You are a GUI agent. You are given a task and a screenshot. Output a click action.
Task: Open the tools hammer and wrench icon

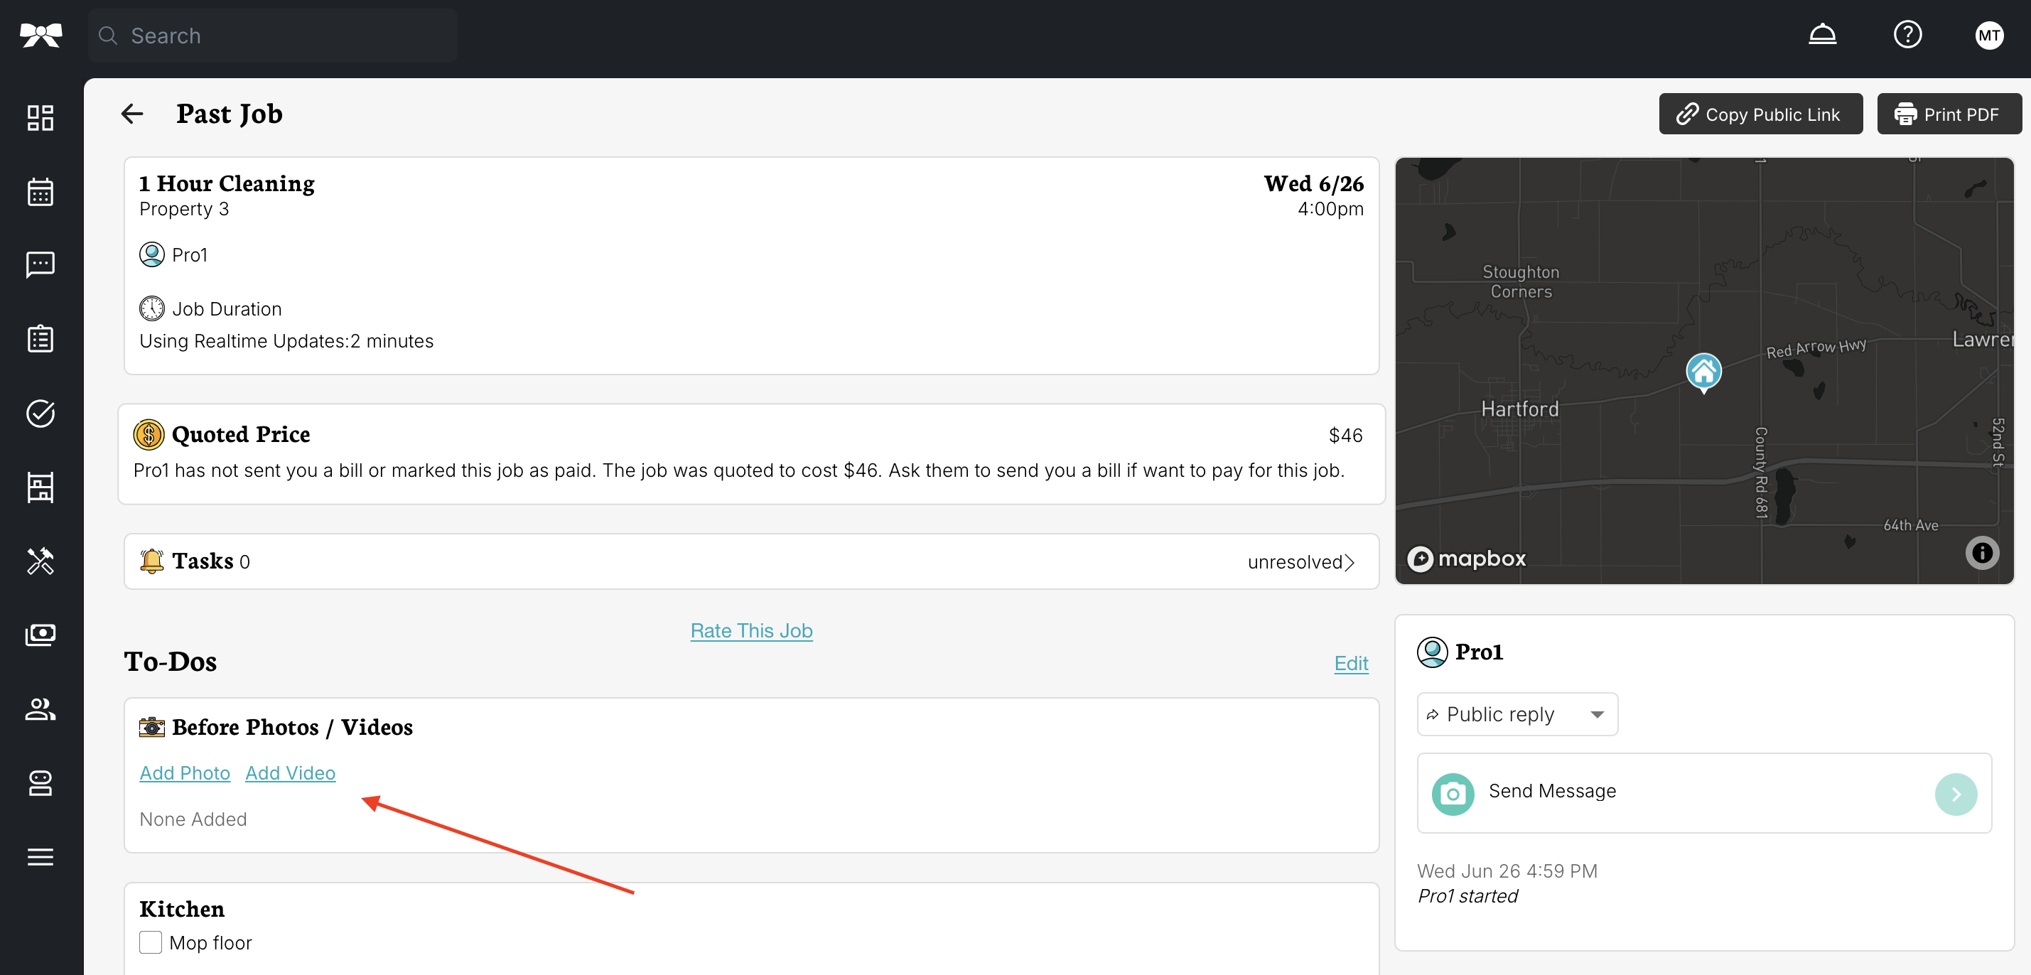[x=41, y=561]
